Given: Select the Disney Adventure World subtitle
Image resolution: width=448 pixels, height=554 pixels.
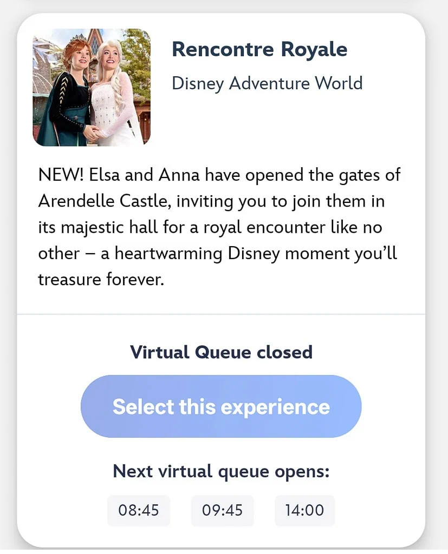Looking at the screenshot, I should point(267,83).
